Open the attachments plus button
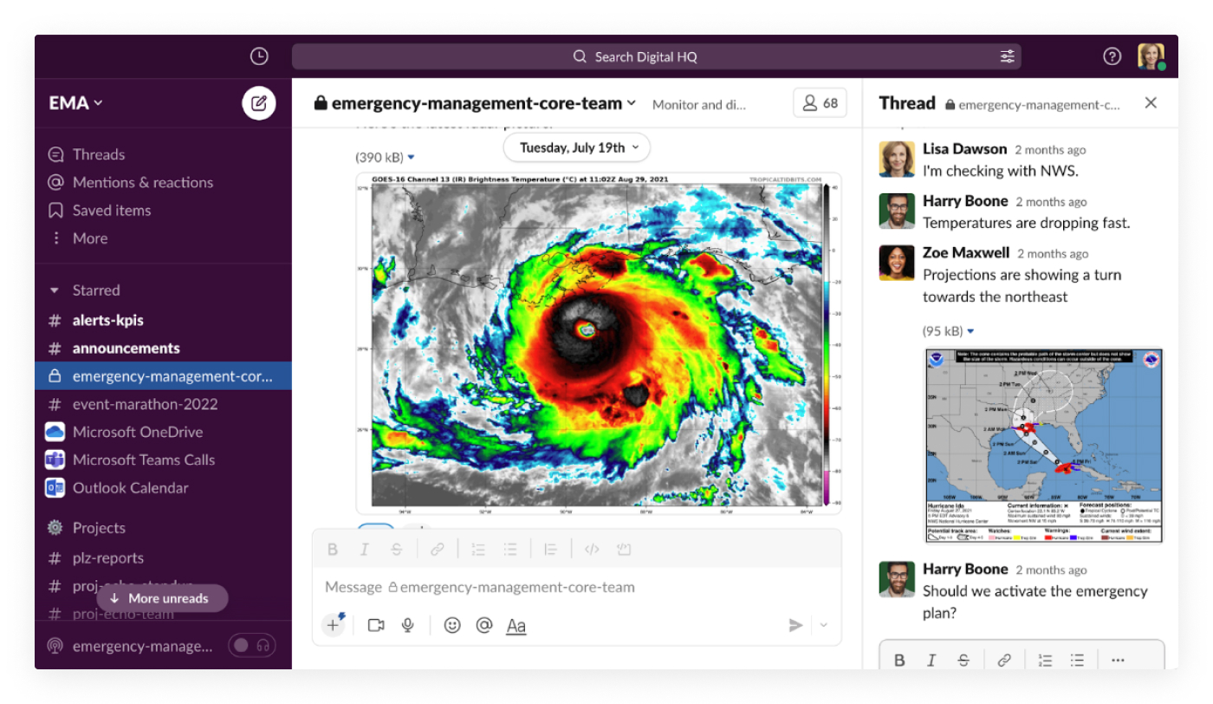The image size is (1213, 704). [334, 625]
